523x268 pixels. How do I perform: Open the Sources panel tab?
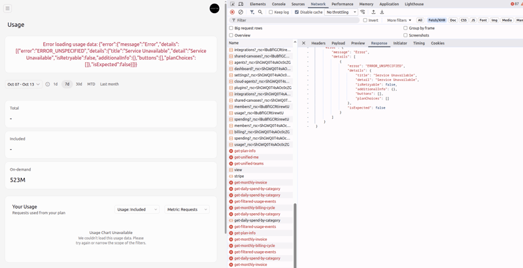298,4
